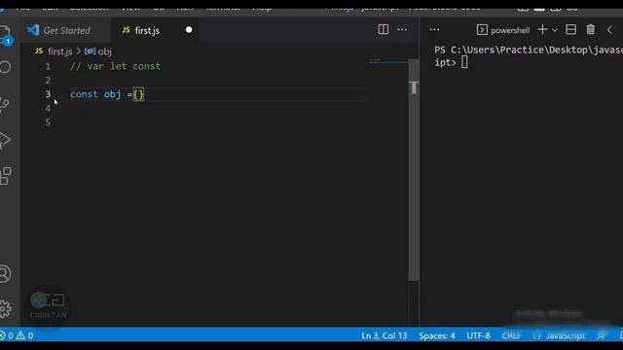Click the obj variable on line 3
The width and height of the screenshot is (623, 350).
113,94
